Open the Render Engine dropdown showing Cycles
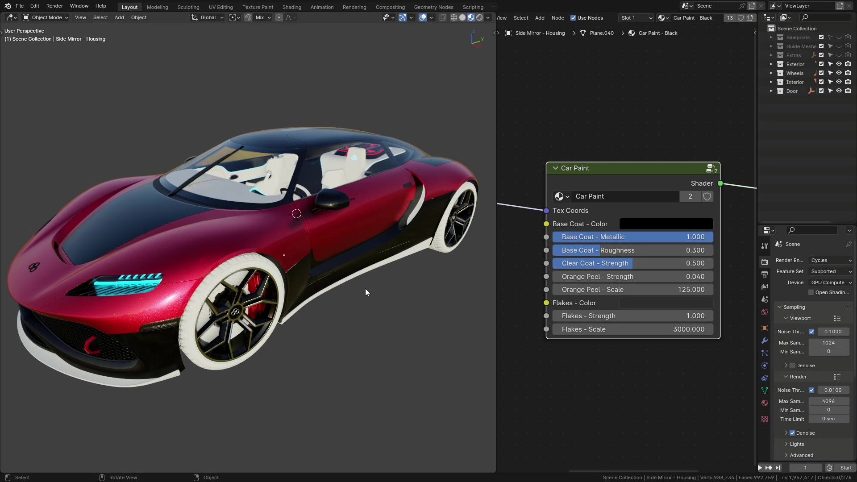This screenshot has width=857, height=482. click(831, 260)
